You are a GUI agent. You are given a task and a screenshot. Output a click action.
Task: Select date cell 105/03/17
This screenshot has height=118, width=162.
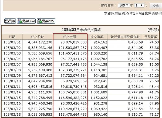click(x=12, y=109)
